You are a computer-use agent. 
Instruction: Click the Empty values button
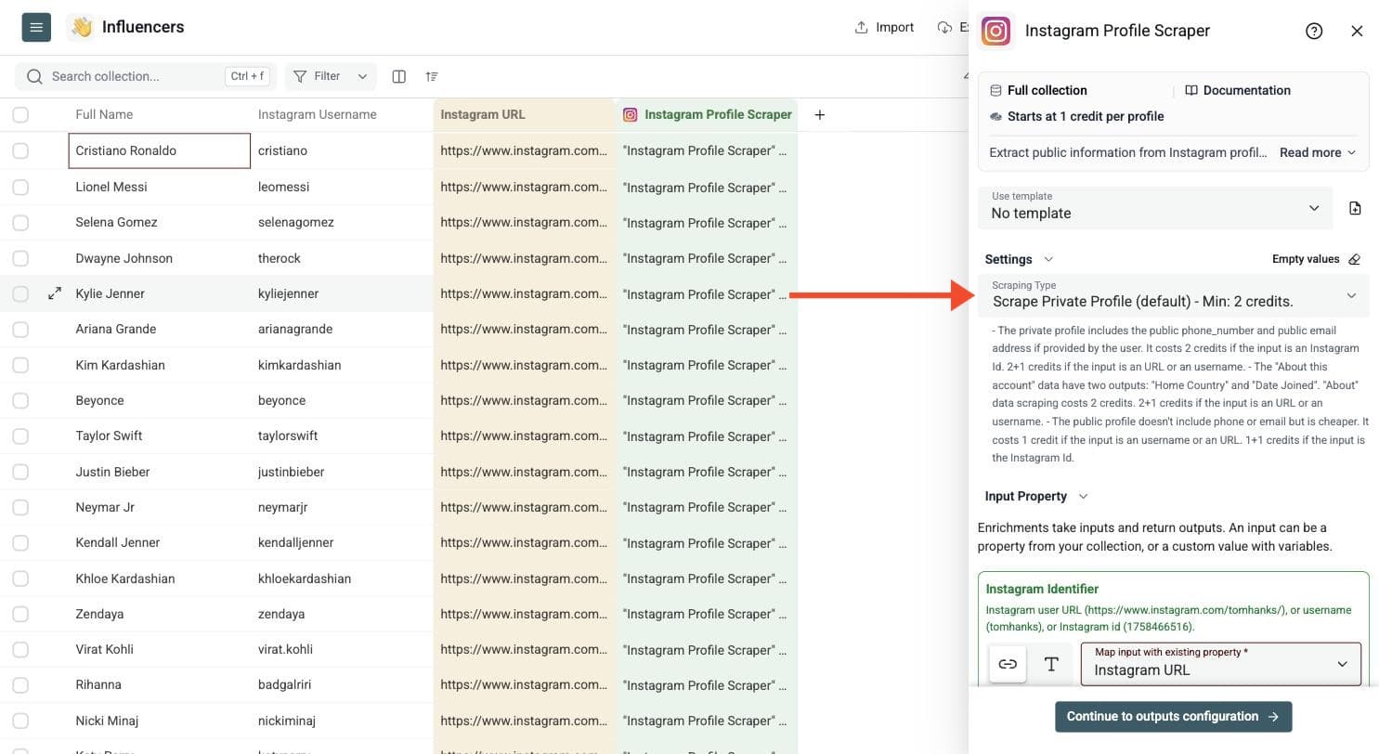coord(1316,259)
